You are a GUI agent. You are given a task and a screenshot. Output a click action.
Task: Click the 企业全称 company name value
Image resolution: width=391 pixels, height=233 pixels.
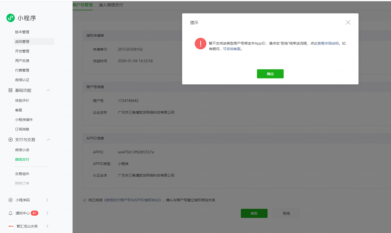point(146,112)
